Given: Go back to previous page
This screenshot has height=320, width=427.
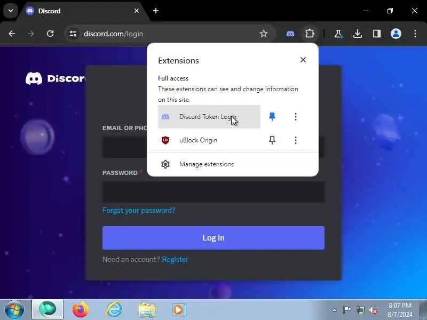Looking at the screenshot, I should coord(12,34).
